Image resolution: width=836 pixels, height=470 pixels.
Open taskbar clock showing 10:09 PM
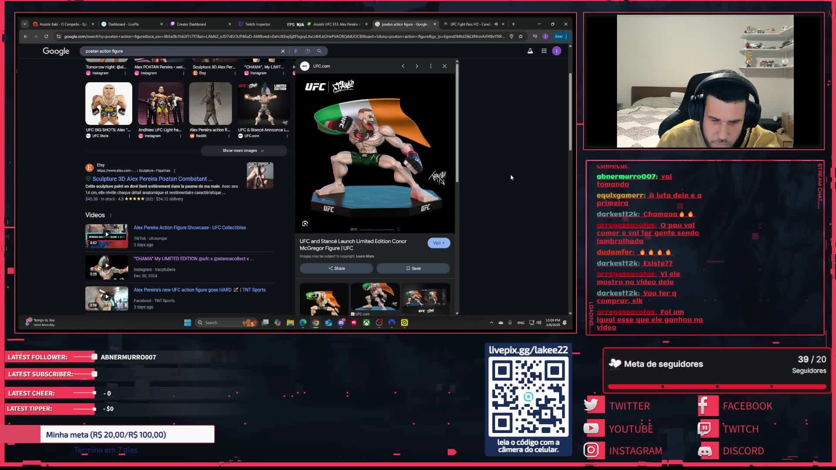pos(553,322)
